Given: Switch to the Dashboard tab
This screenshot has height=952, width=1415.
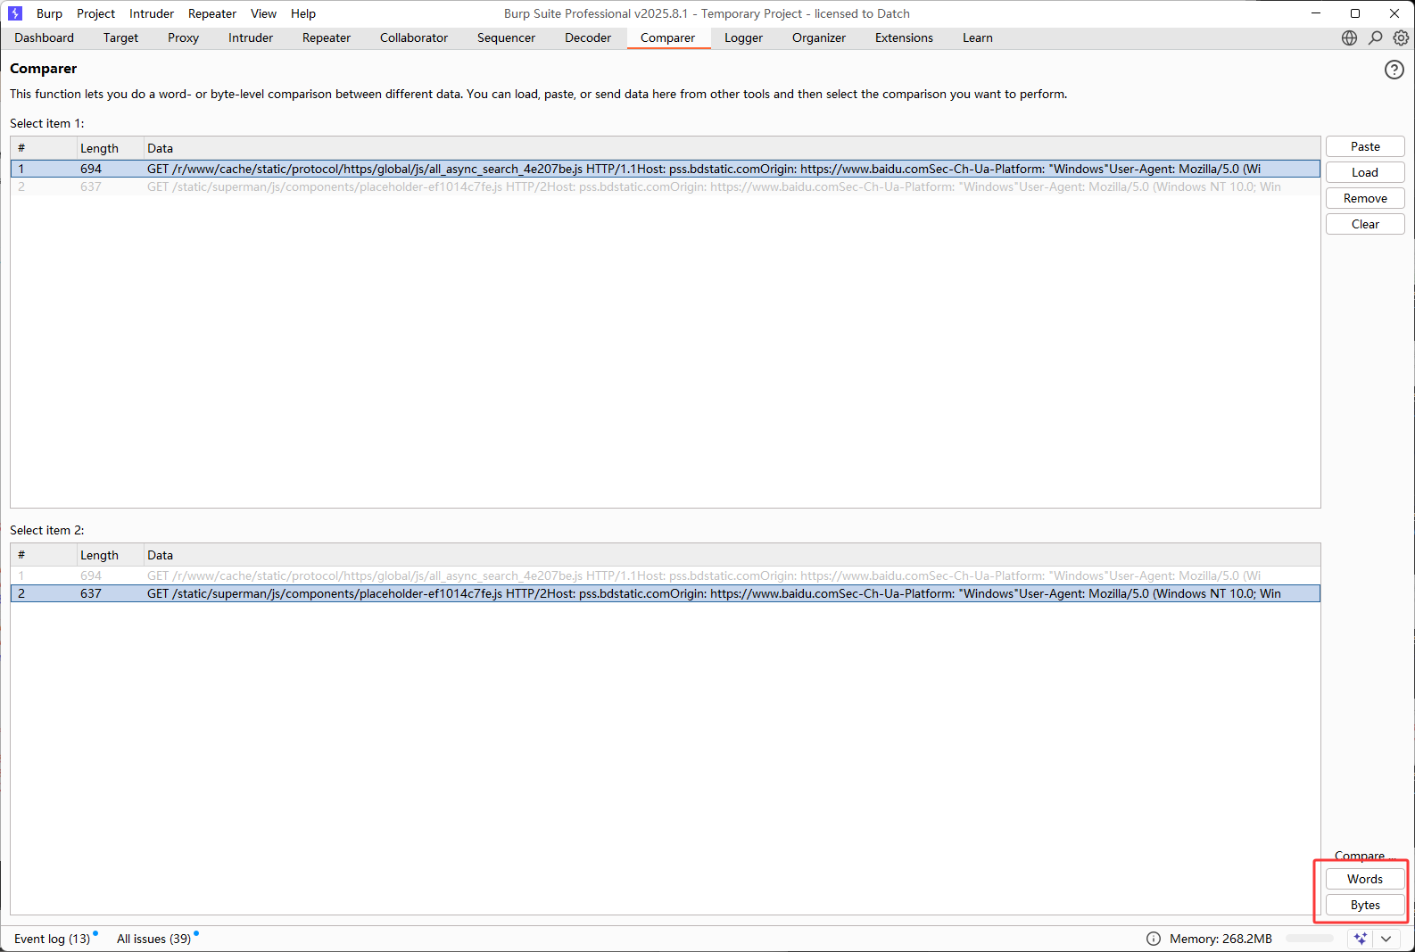Looking at the screenshot, I should pyautogui.click(x=44, y=37).
